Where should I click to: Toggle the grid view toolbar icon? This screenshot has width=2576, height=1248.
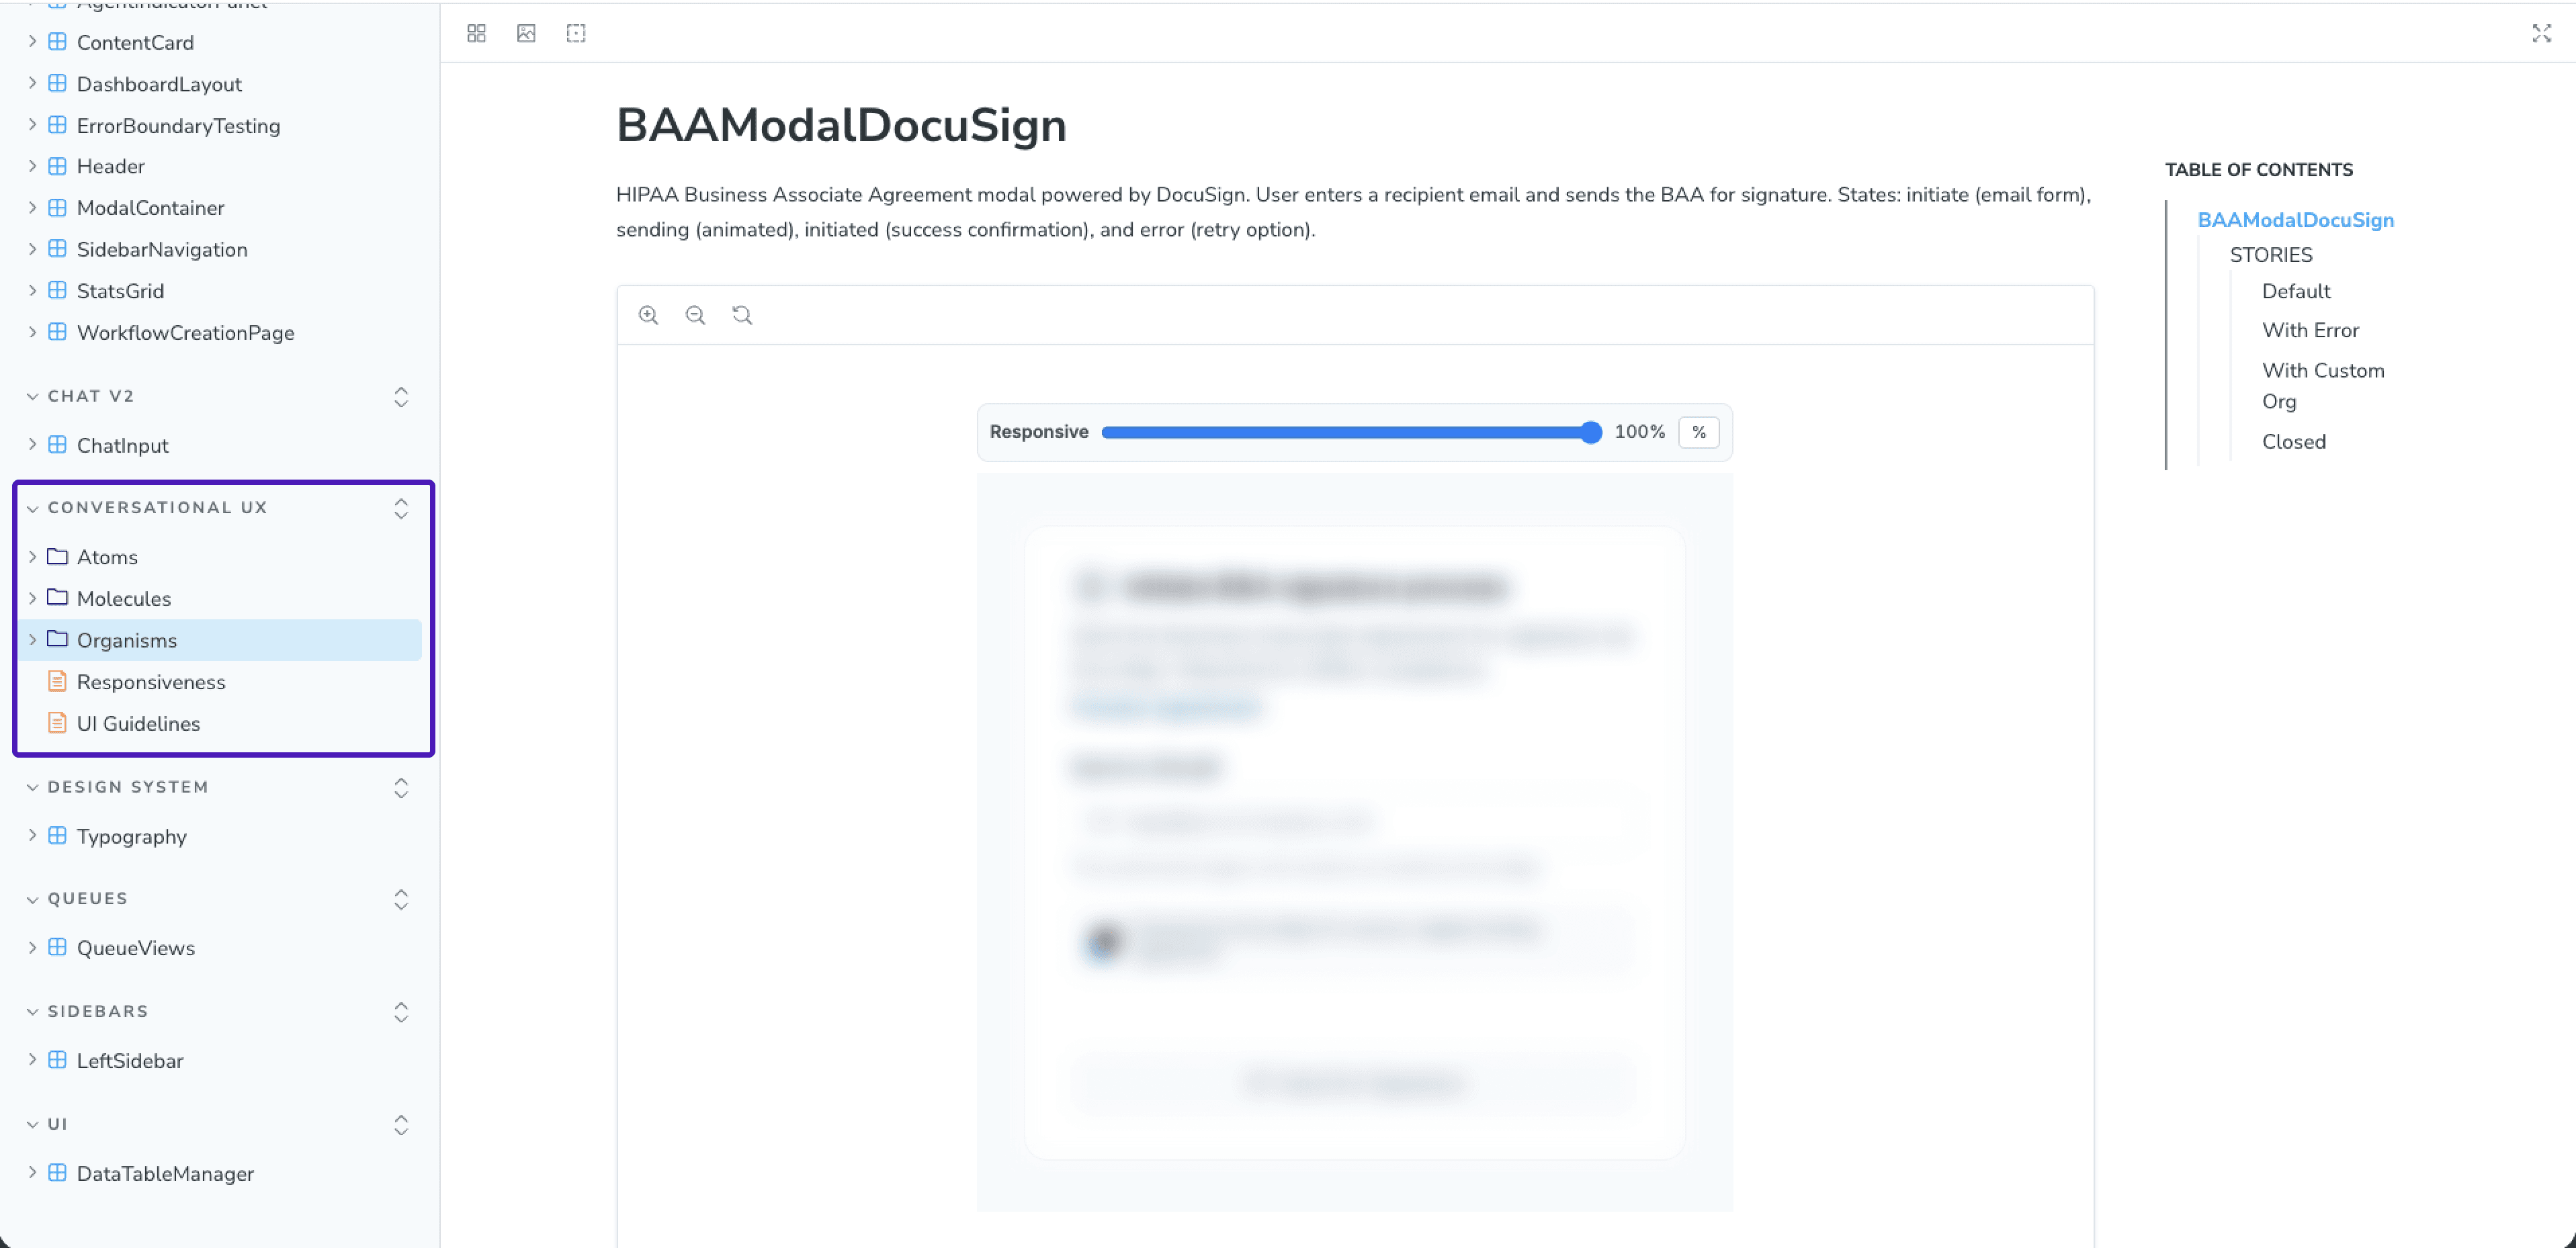(x=476, y=33)
